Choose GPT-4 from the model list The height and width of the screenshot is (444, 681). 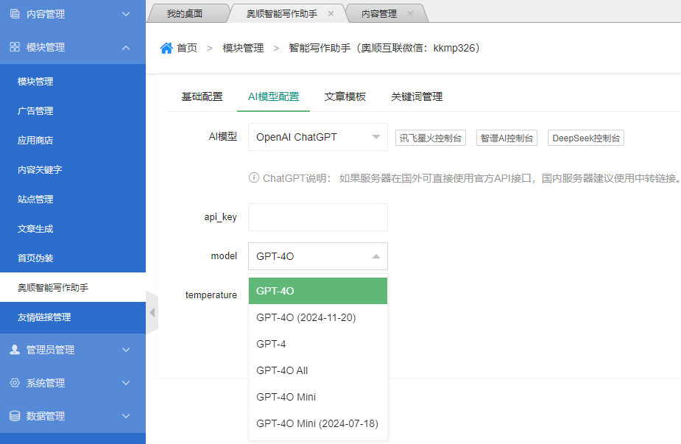(317, 344)
